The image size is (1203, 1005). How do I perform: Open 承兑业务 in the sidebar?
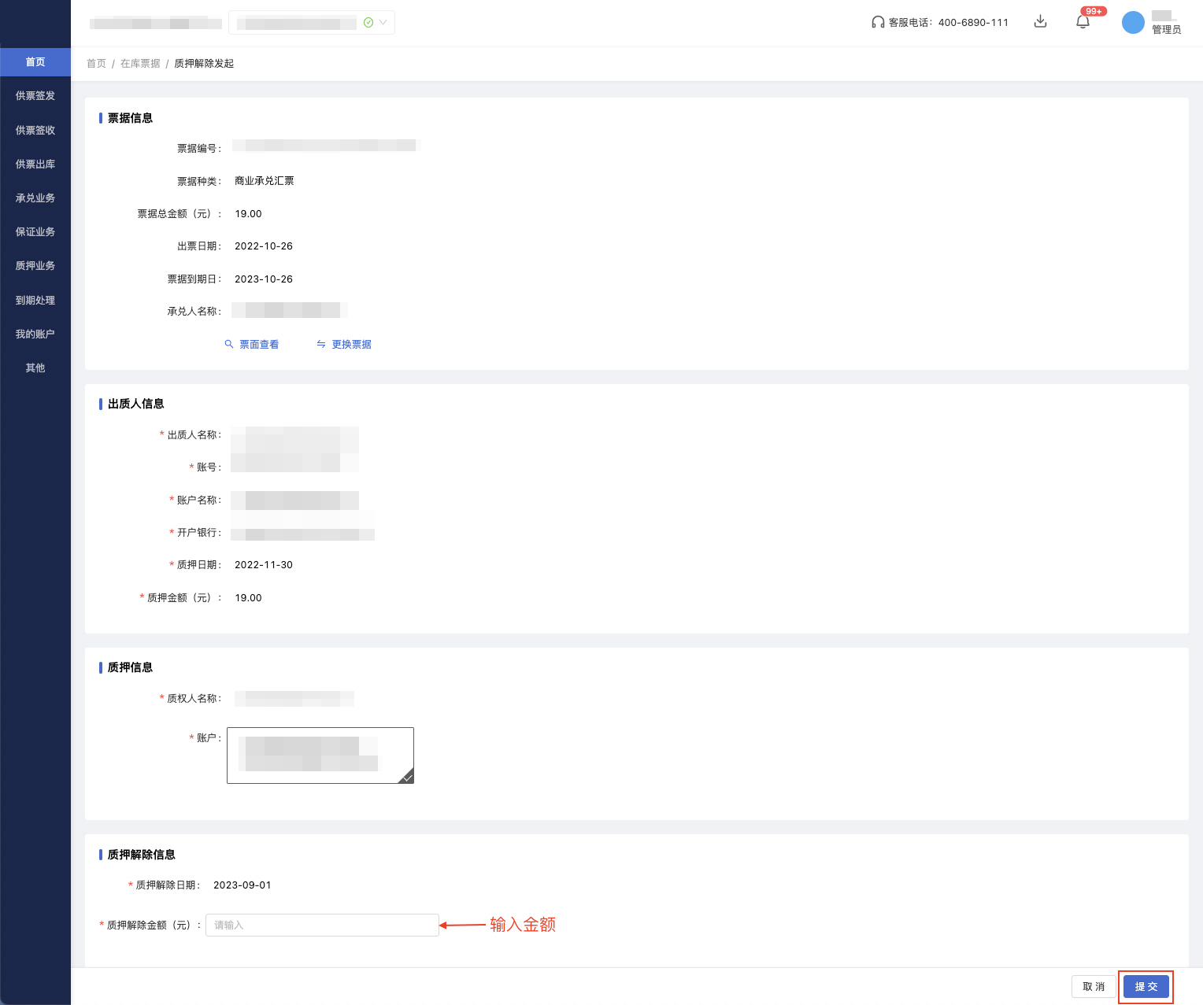point(35,198)
